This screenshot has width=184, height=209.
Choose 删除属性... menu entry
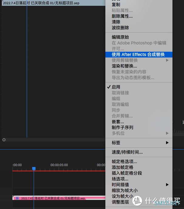[139, 16]
